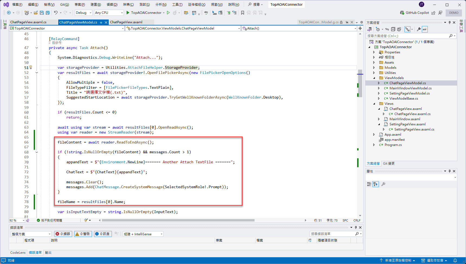Click the comment out selected lines icon
This screenshot has height=264, width=466.
228,13
